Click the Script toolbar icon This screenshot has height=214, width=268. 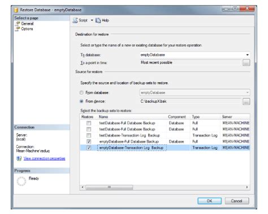(x=75, y=20)
